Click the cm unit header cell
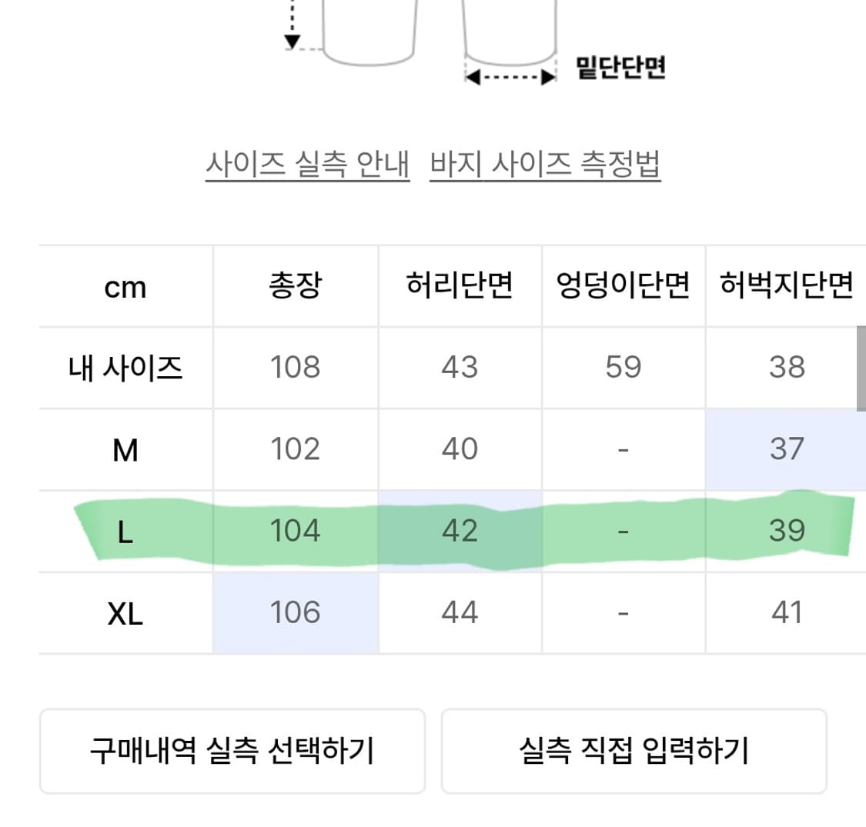866x827 pixels. tap(125, 285)
